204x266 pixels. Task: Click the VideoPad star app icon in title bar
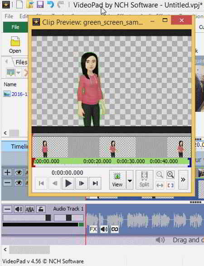[6, 5]
